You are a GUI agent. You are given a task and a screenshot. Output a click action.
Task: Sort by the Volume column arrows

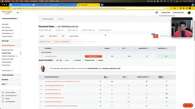(x=119, y=48)
